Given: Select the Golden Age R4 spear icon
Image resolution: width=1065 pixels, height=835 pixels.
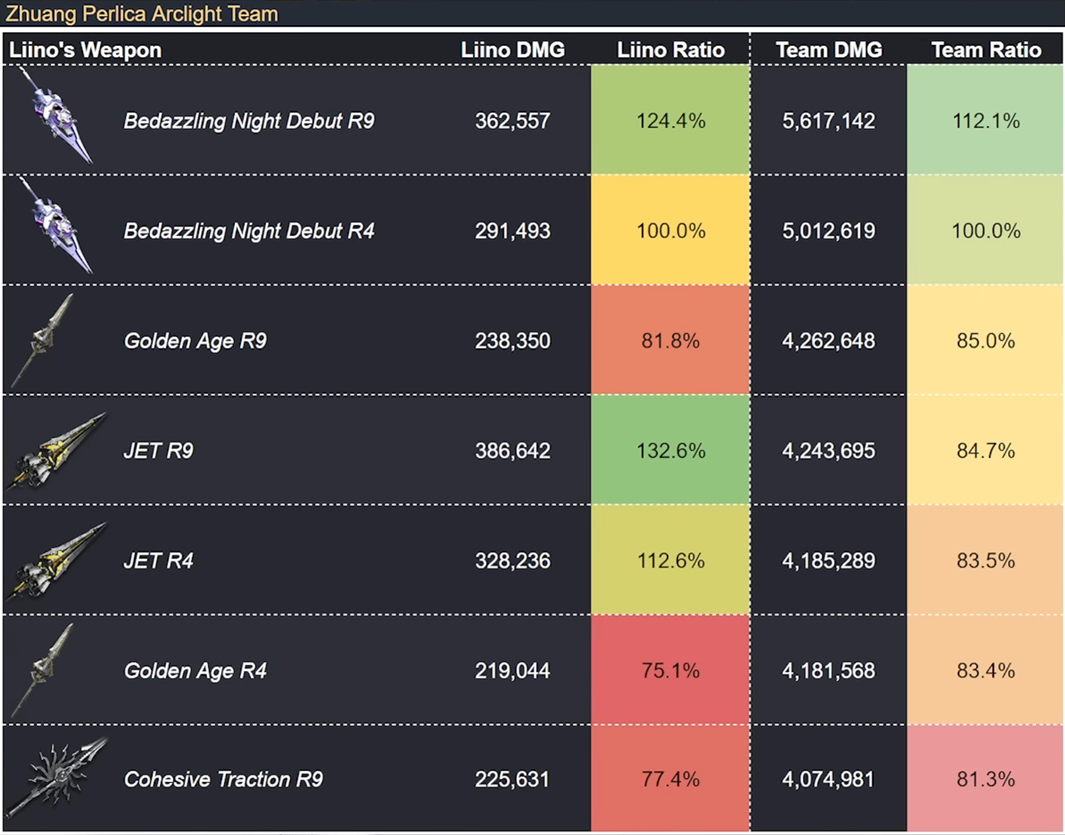Looking at the screenshot, I should tap(42, 670).
